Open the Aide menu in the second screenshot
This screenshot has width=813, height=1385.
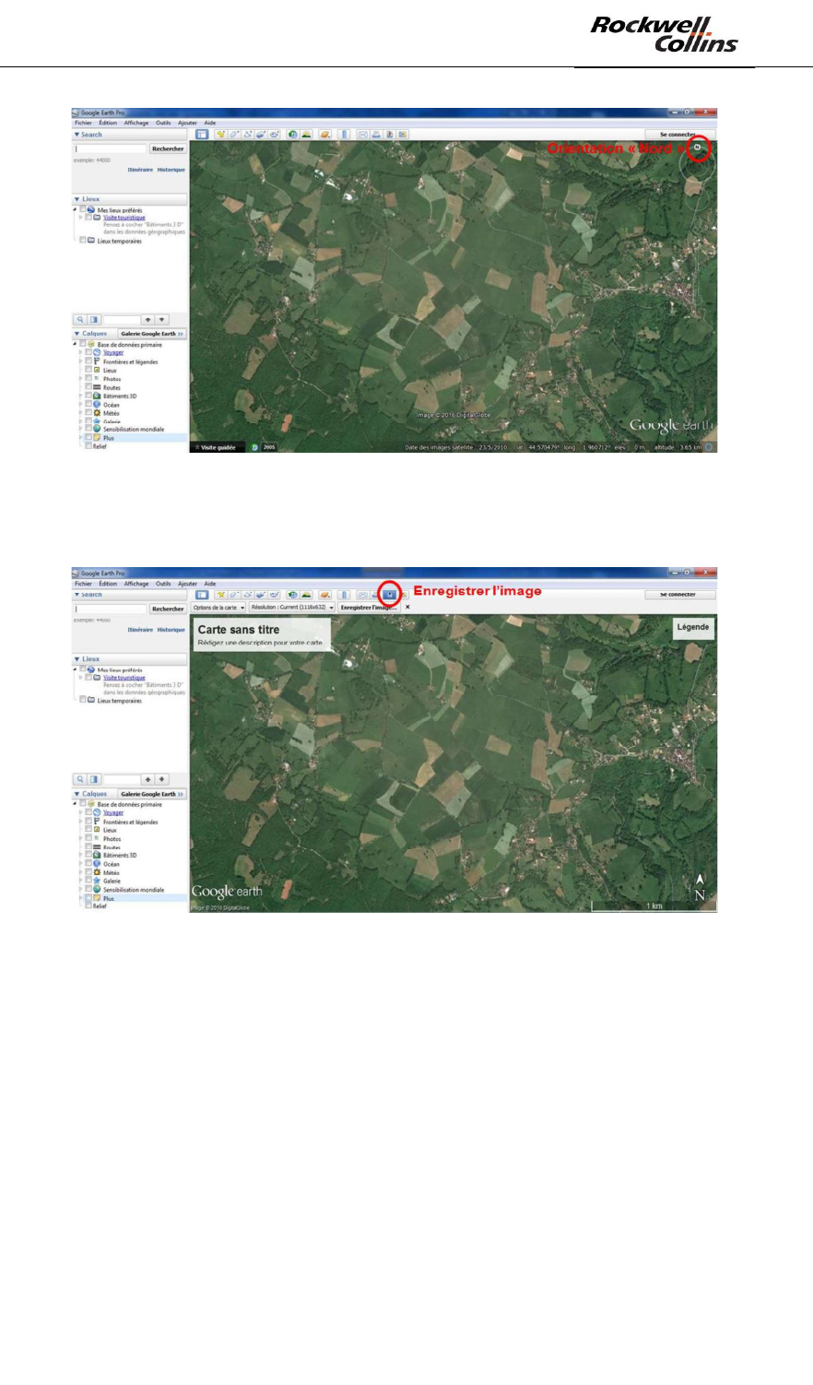(210, 583)
